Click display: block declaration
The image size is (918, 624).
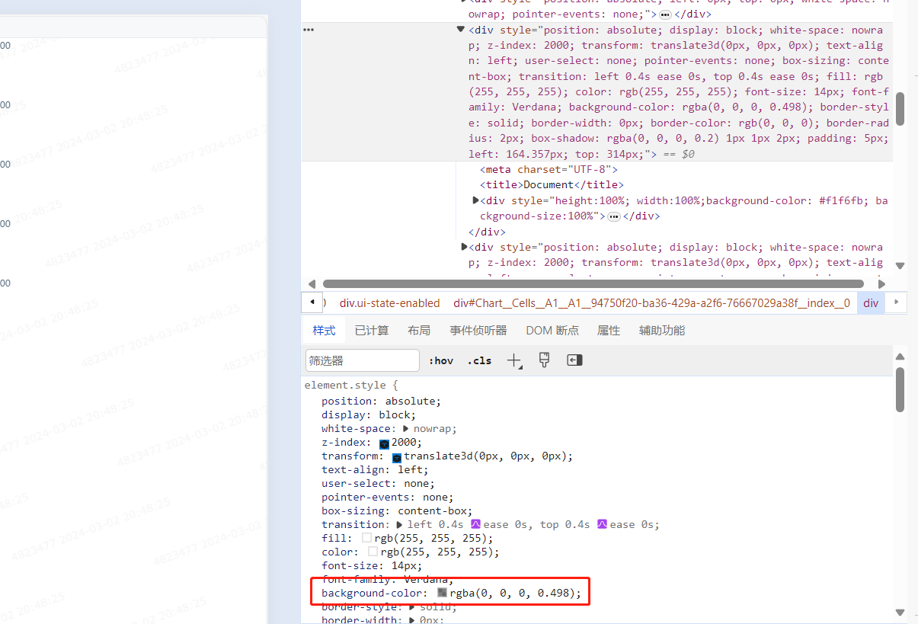369,415
